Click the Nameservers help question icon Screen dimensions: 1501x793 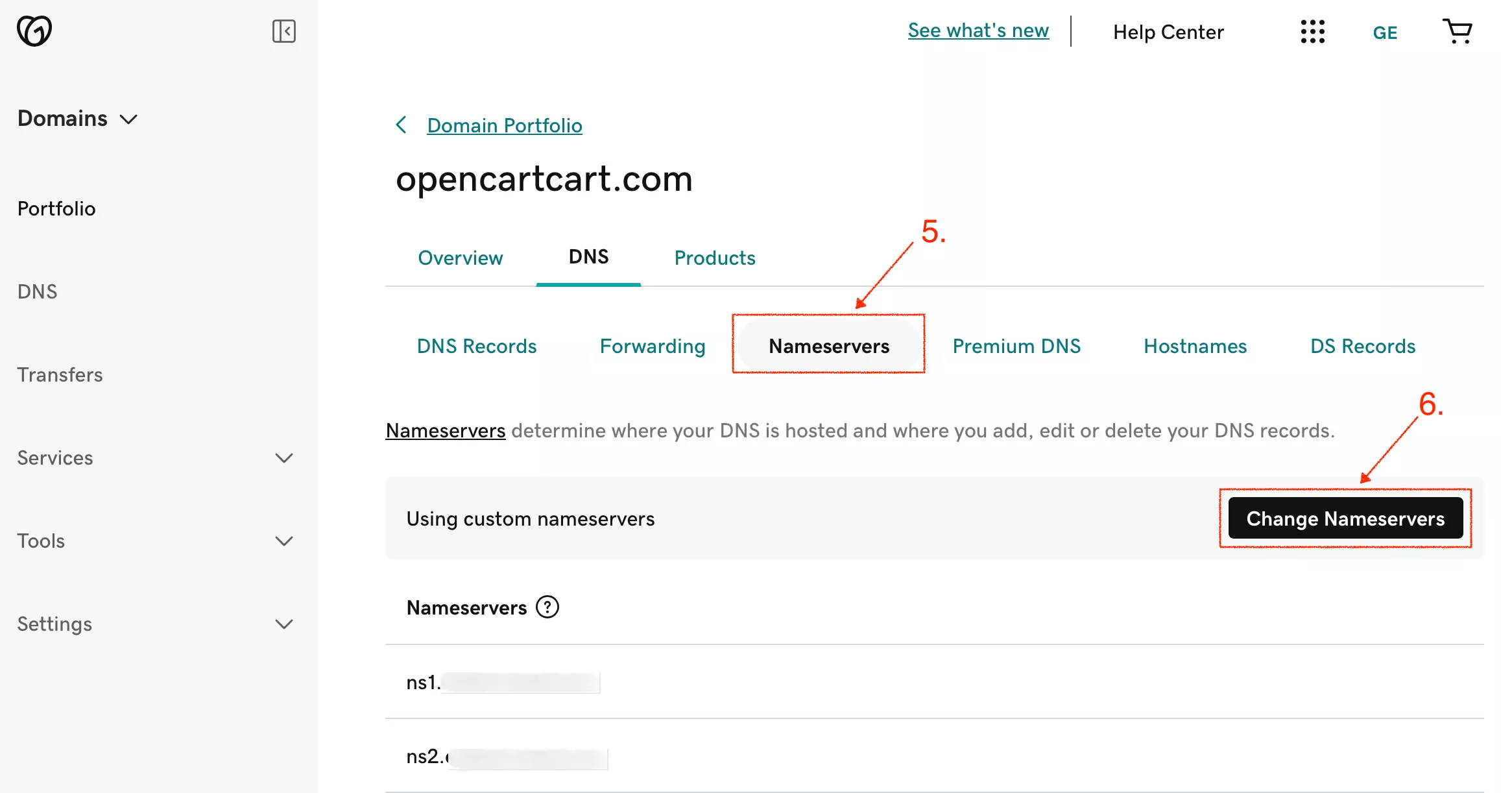[547, 607]
